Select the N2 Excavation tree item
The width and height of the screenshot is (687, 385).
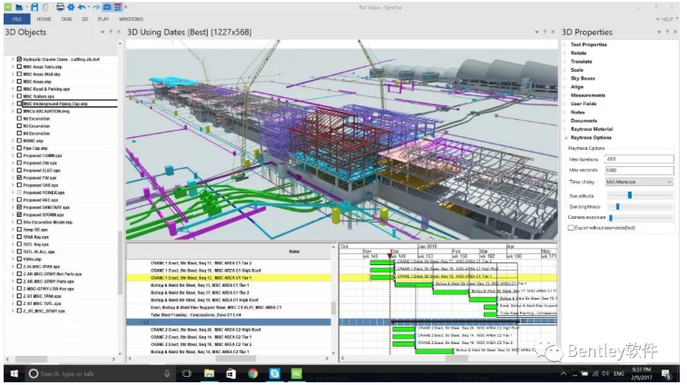coord(36,118)
